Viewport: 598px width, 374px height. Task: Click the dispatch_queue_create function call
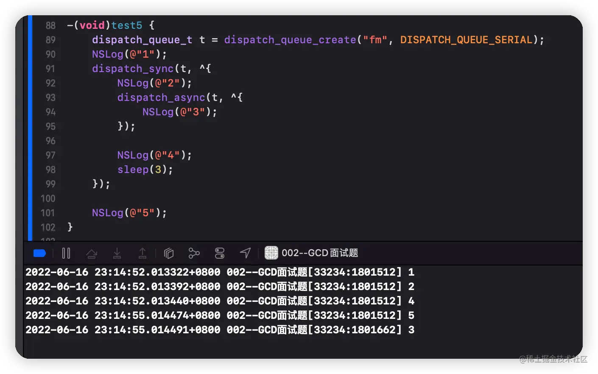[290, 40]
